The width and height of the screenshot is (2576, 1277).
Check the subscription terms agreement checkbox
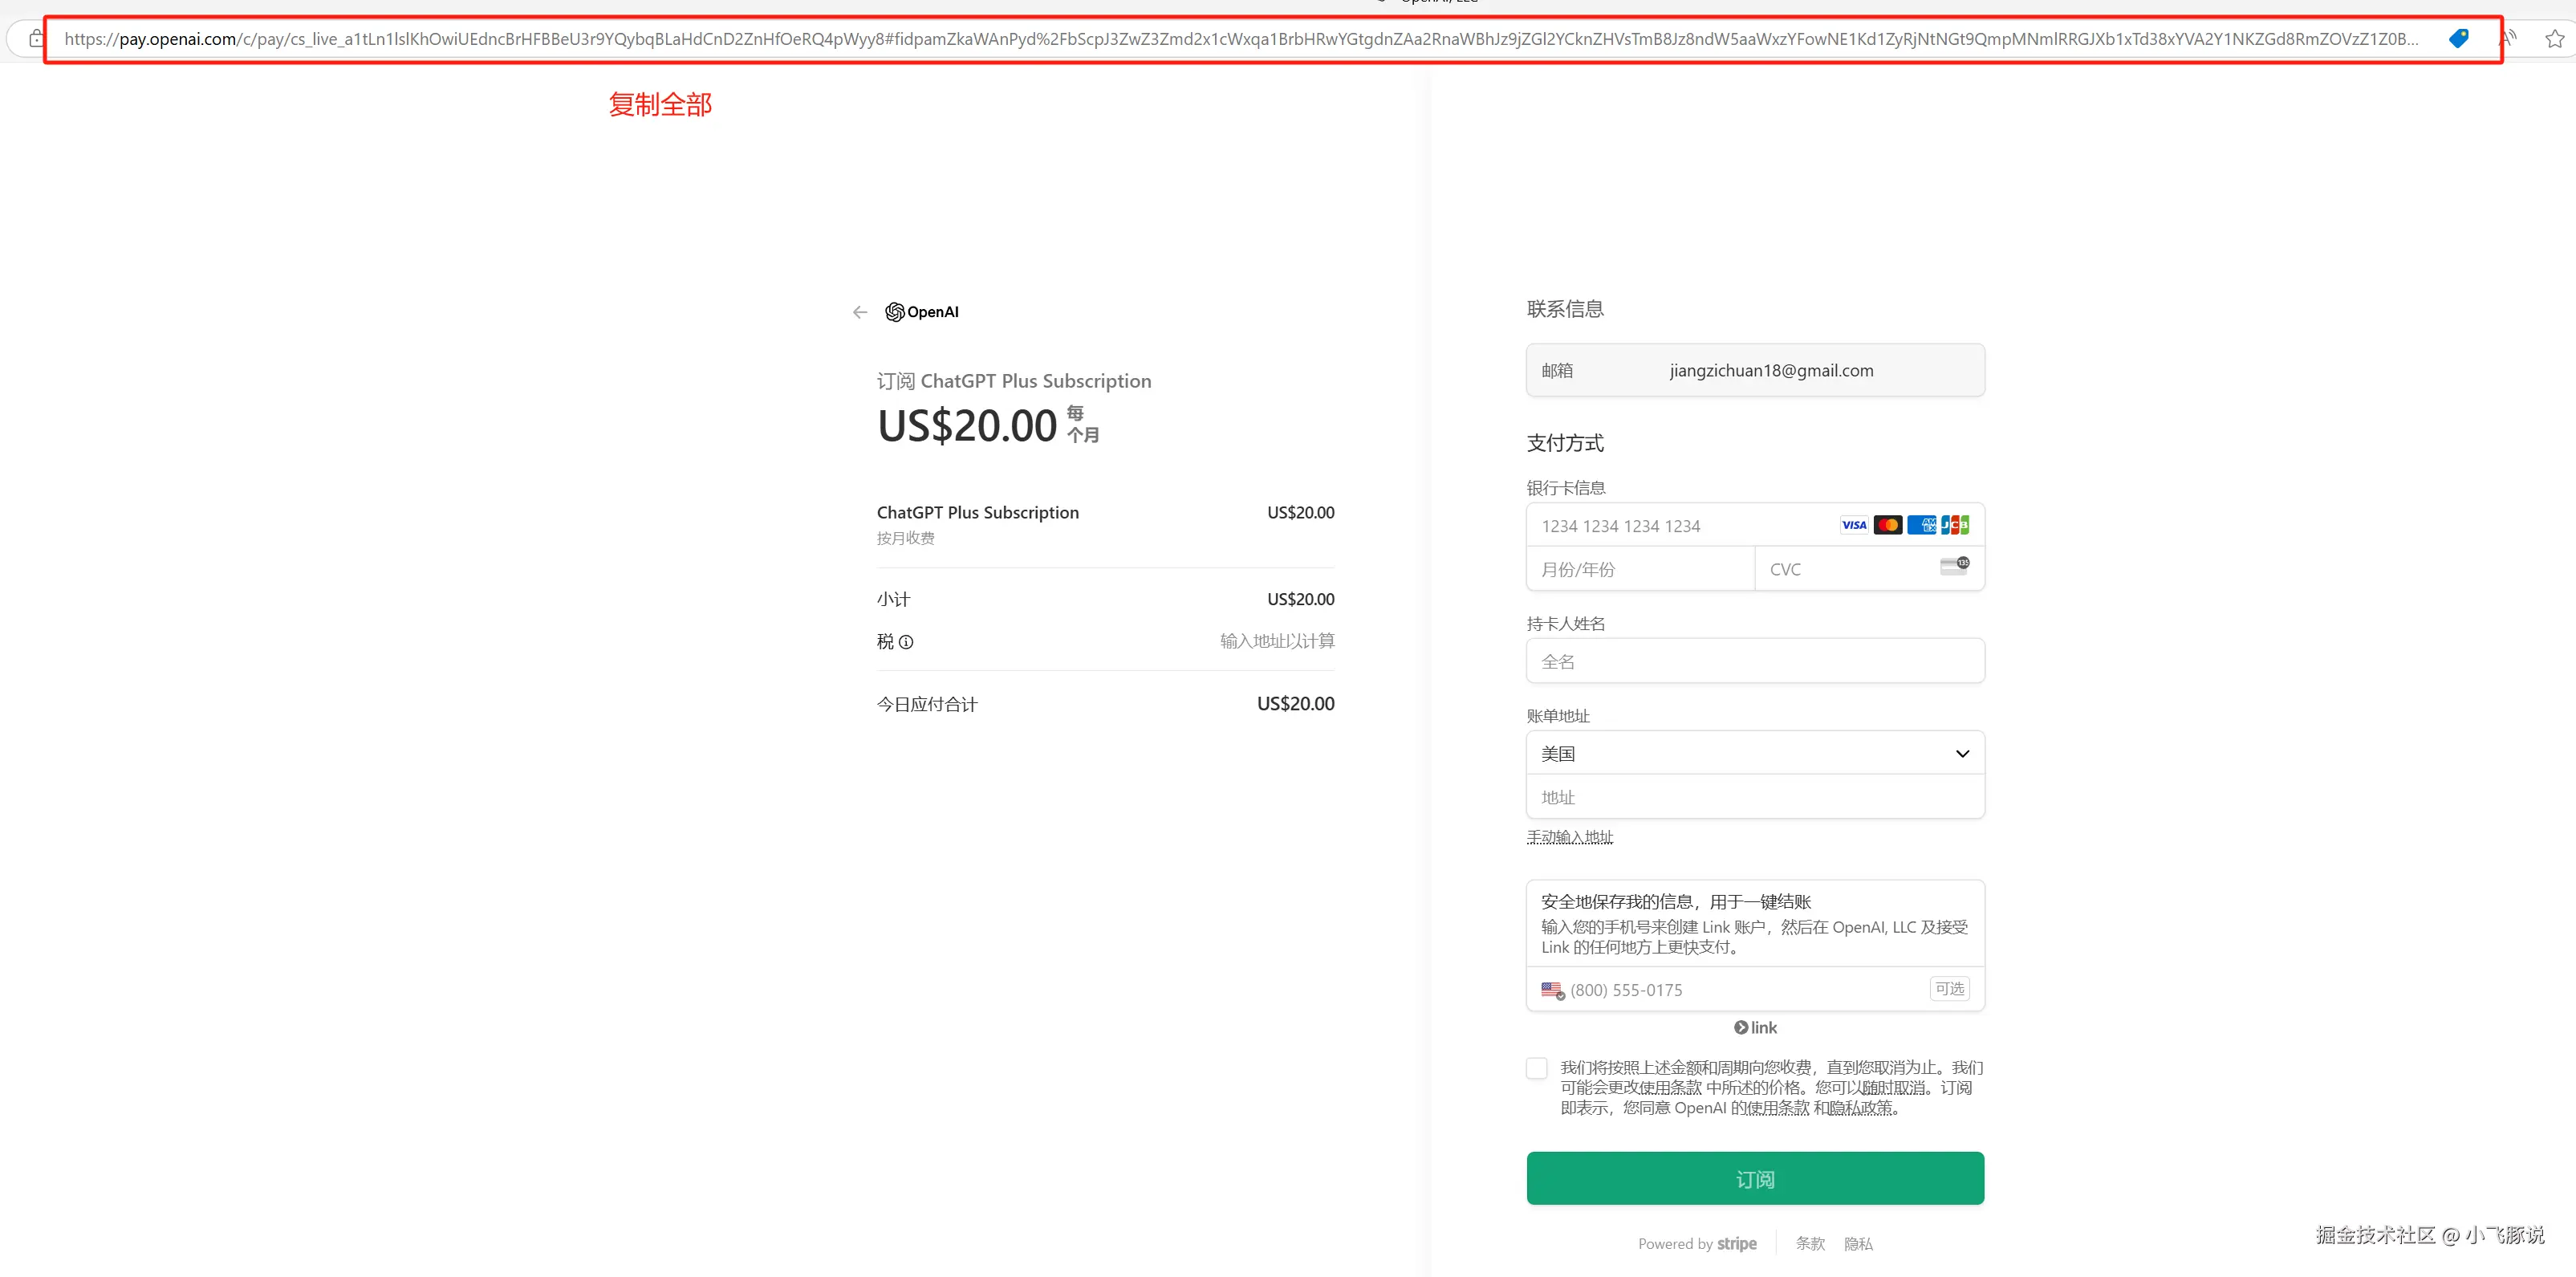(x=1537, y=1068)
